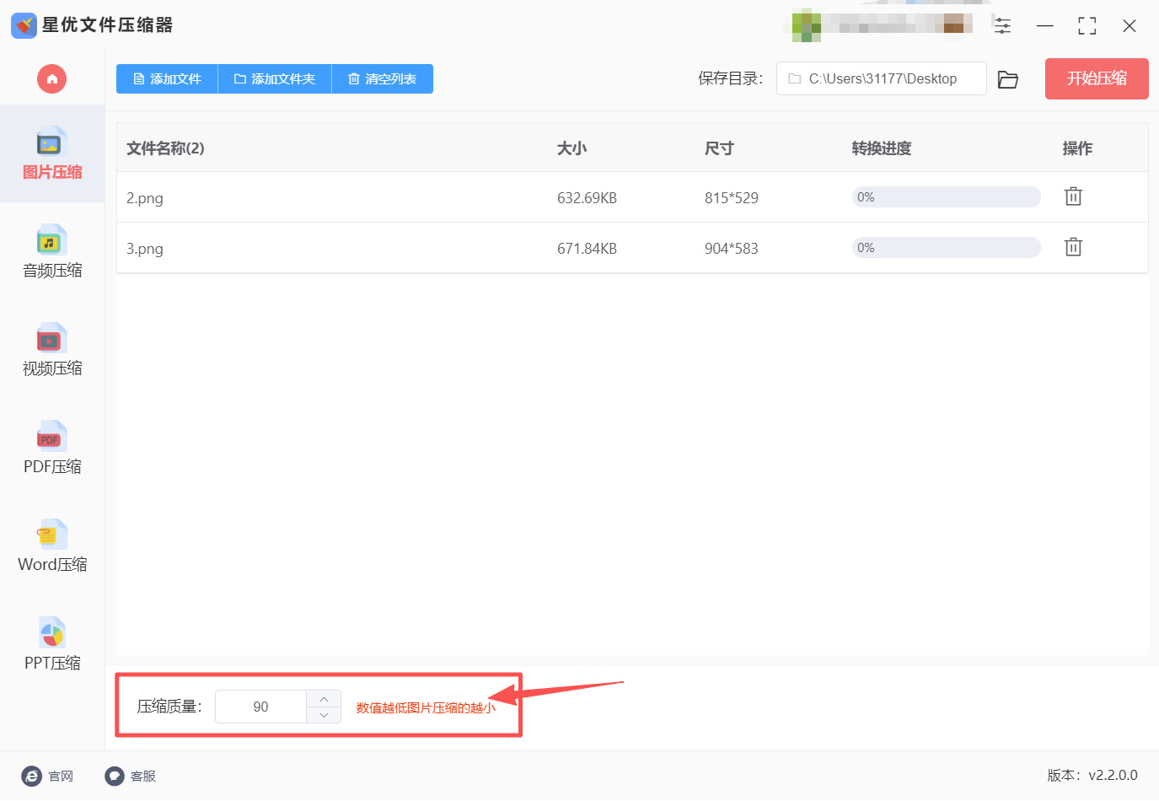The image size is (1159, 801).
Task: Open the 图片压缩 image compression tab
Action: click(52, 153)
